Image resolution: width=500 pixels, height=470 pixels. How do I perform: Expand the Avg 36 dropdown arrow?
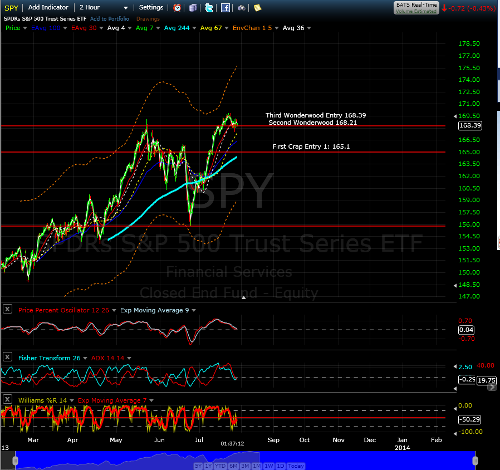pos(308,28)
